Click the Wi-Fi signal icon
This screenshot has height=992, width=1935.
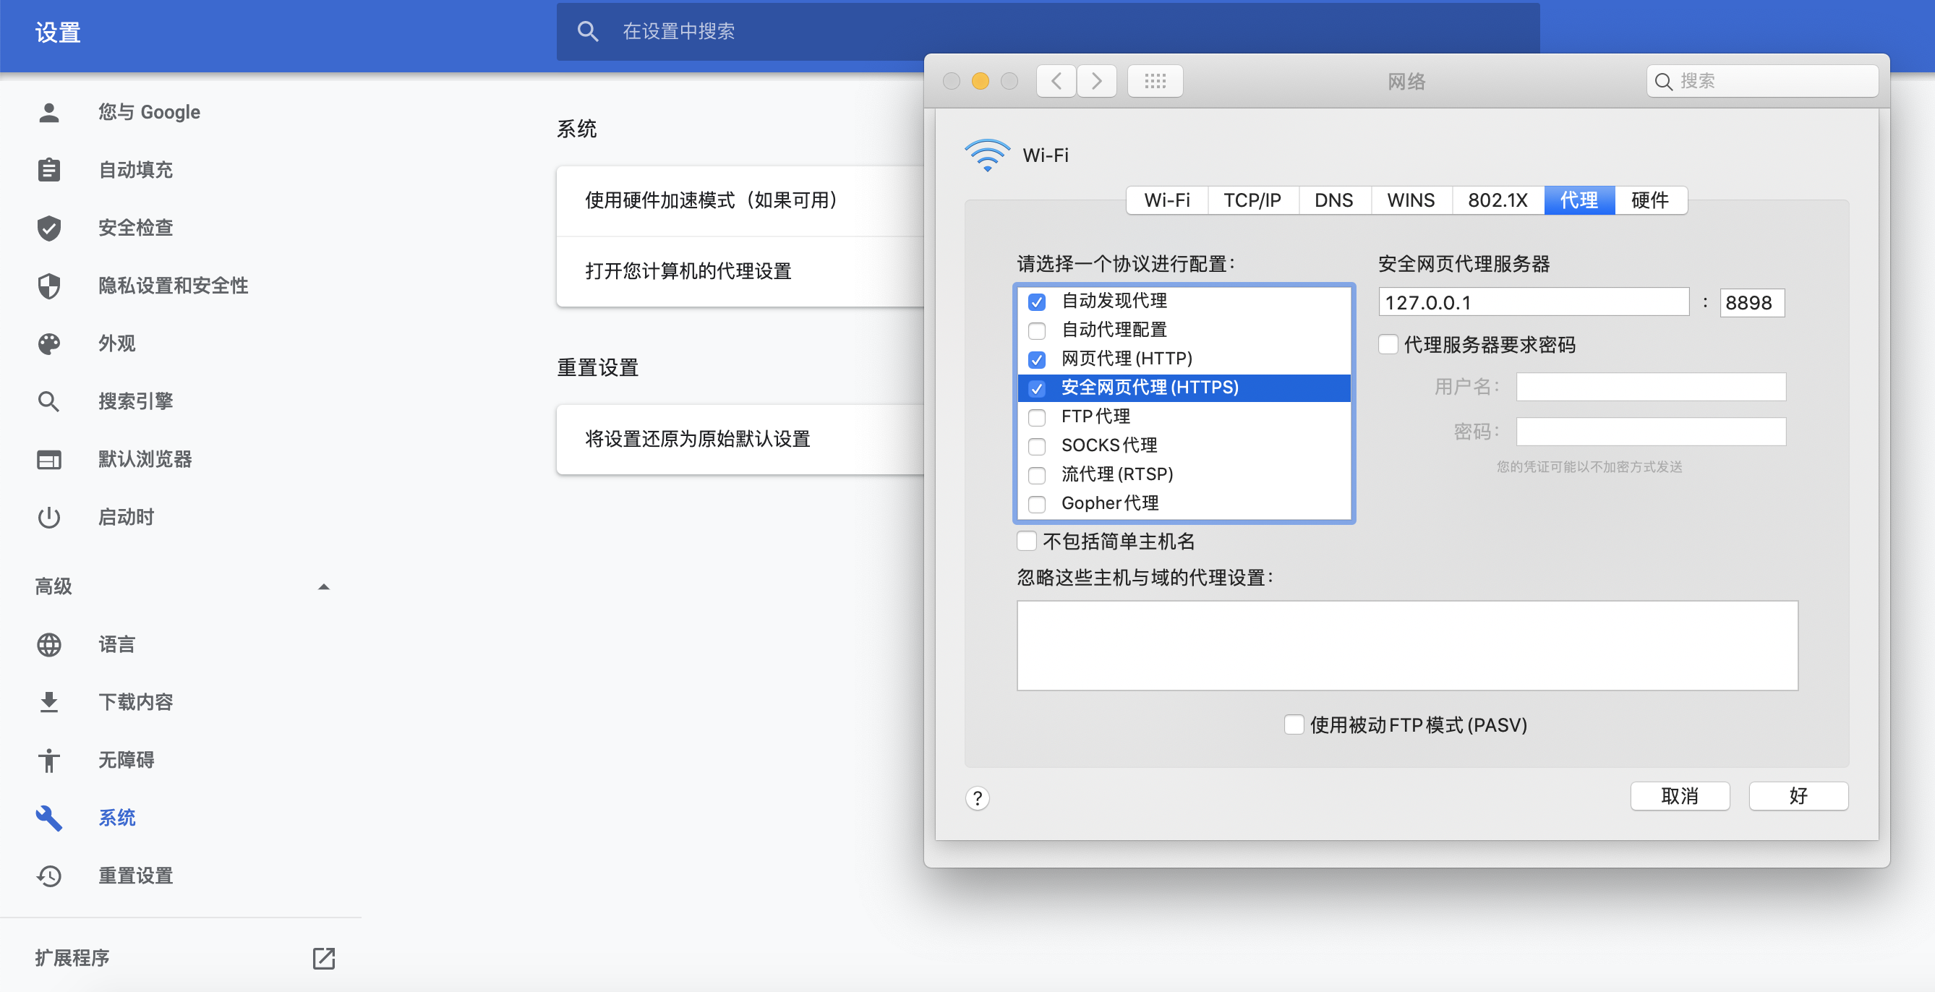[987, 155]
